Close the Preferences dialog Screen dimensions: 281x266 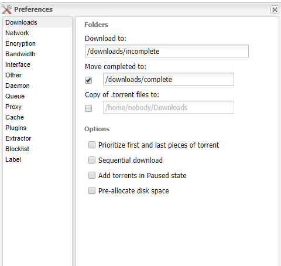coord(275,9)
